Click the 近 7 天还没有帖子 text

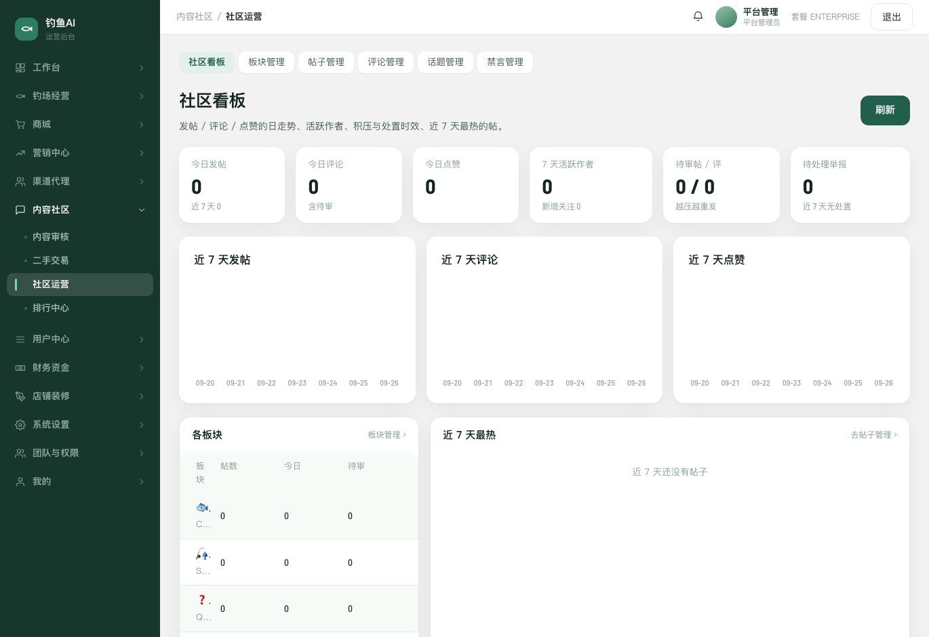point(670,472)
